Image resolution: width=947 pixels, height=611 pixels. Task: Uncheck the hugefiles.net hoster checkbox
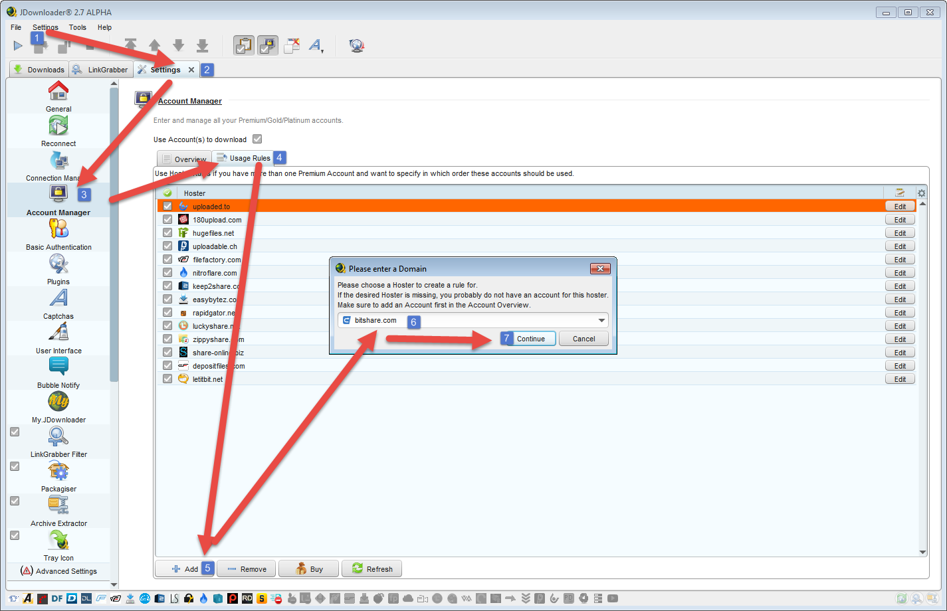click(167, 232)
